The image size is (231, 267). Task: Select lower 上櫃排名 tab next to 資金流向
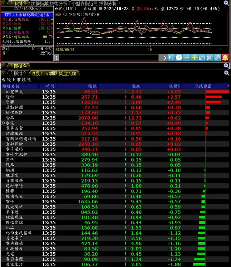[18, 73]
